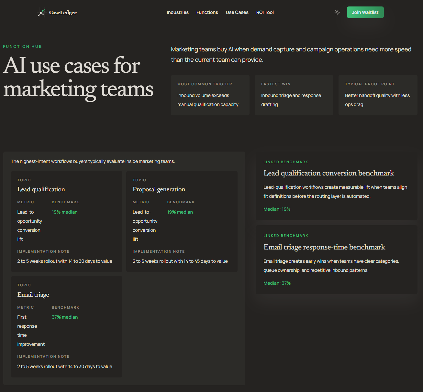Screen dimensions: 423x392
Task: Open the Email triage topic card
Action: point(67,327)
